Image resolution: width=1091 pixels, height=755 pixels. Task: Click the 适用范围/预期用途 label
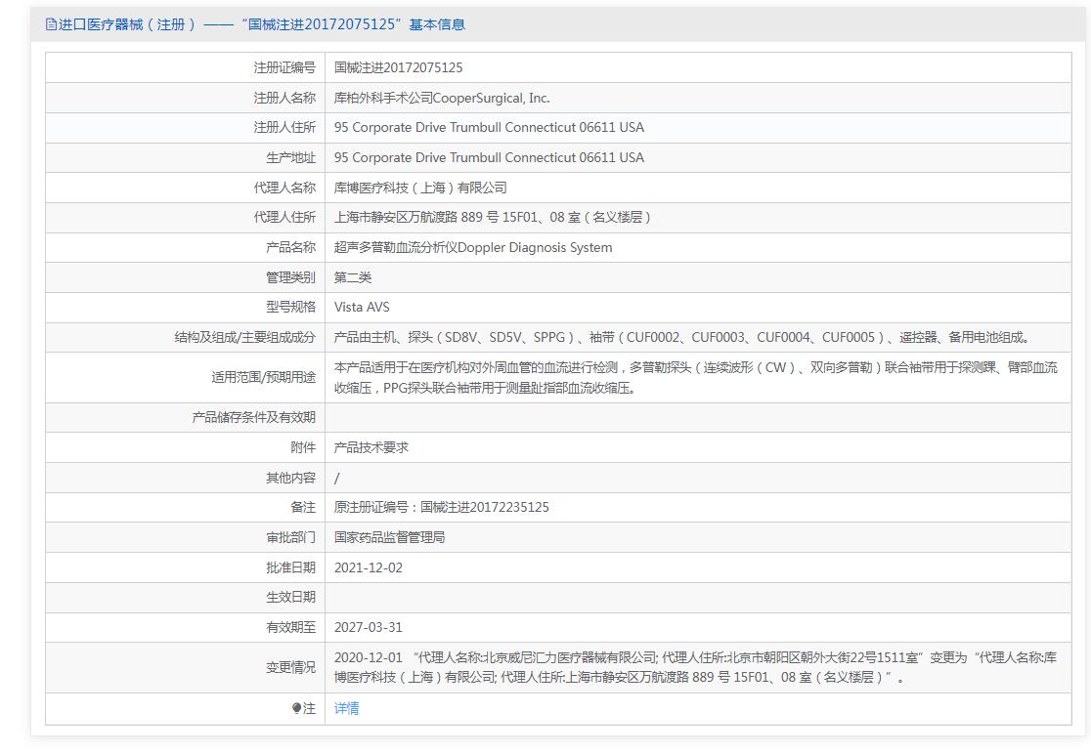pyautogui.click(x=264, y=377)
